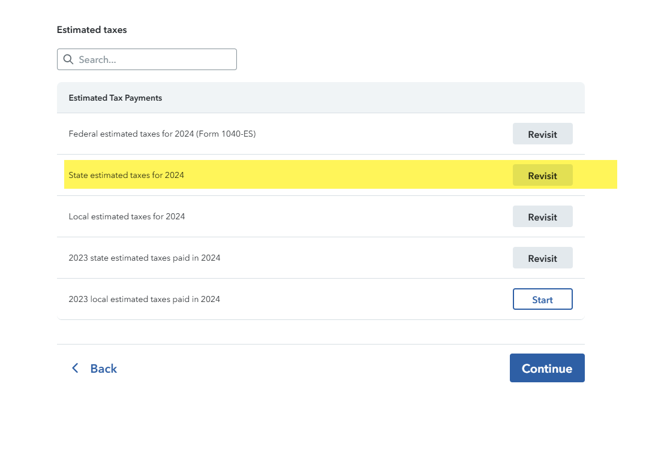Click the left chevron beside Back

[75, 368]
